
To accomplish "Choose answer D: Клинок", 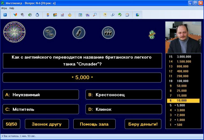I will [124, 109].
